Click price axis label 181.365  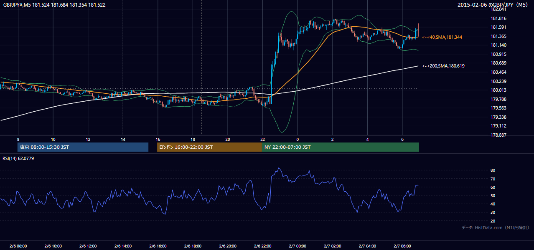(x=498, y=36)
